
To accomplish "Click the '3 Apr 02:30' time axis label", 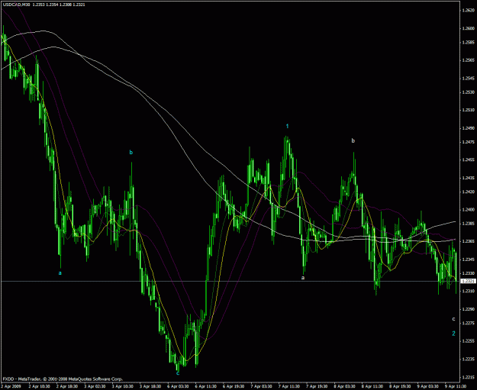I will 95,386.
